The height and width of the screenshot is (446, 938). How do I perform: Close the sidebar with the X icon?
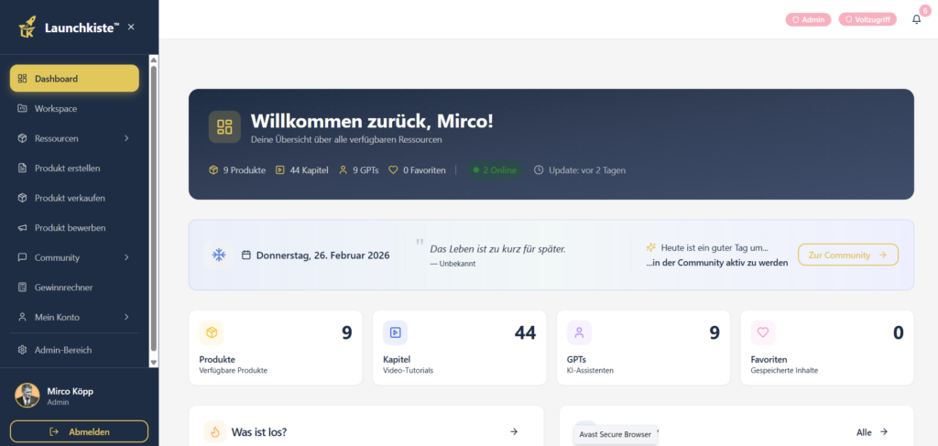tap(131, 27)
